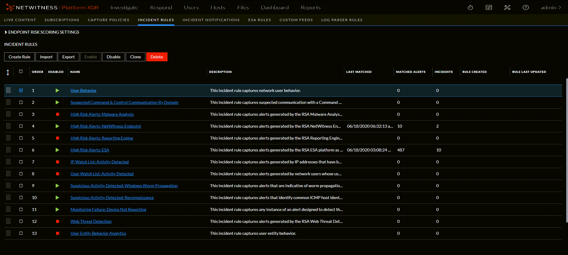
Task: Open the admin tools icon
Action: point(507,7)
